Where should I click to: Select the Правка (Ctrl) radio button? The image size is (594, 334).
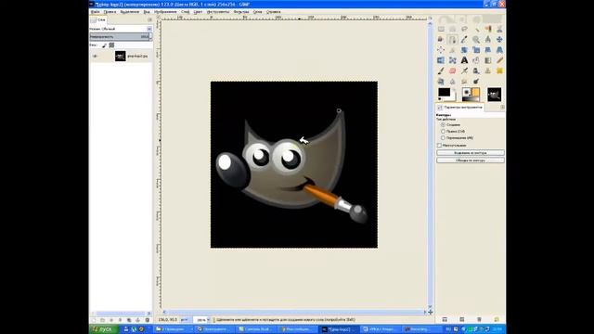(443, 131)
